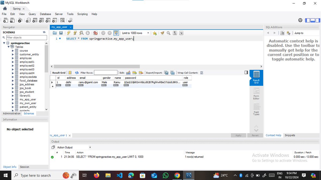Open SQL script file in new tab icon

click(x=12, y=20)
